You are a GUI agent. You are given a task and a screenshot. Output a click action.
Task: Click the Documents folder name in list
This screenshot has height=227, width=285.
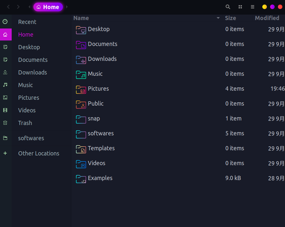(x=102, y=44)
